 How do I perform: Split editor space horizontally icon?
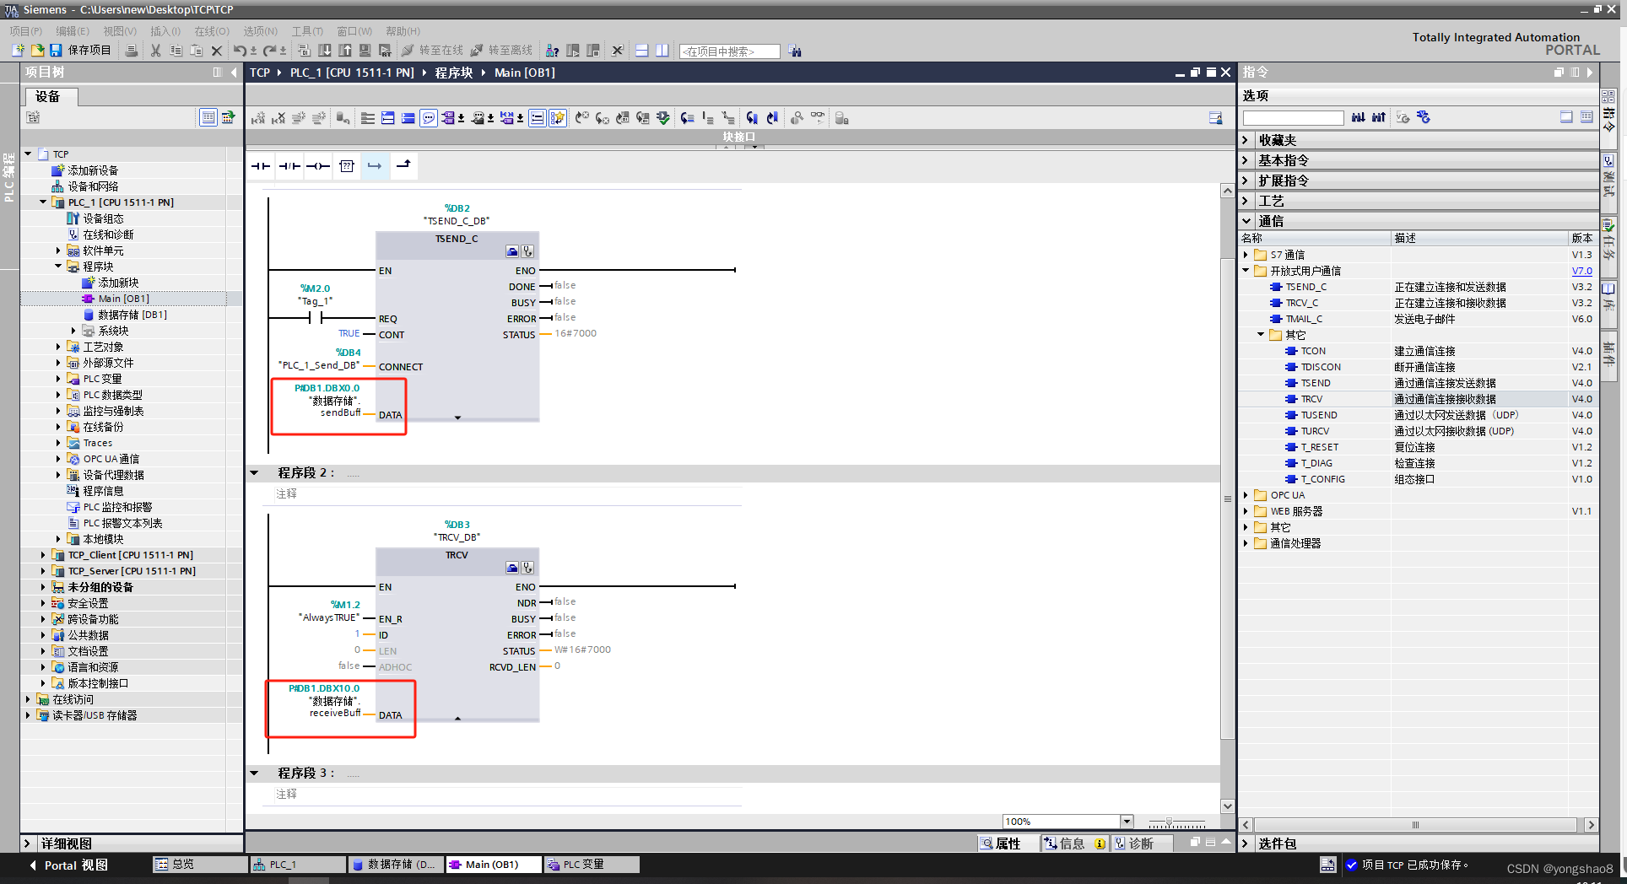pyautogui.click(x=642, y=51)
